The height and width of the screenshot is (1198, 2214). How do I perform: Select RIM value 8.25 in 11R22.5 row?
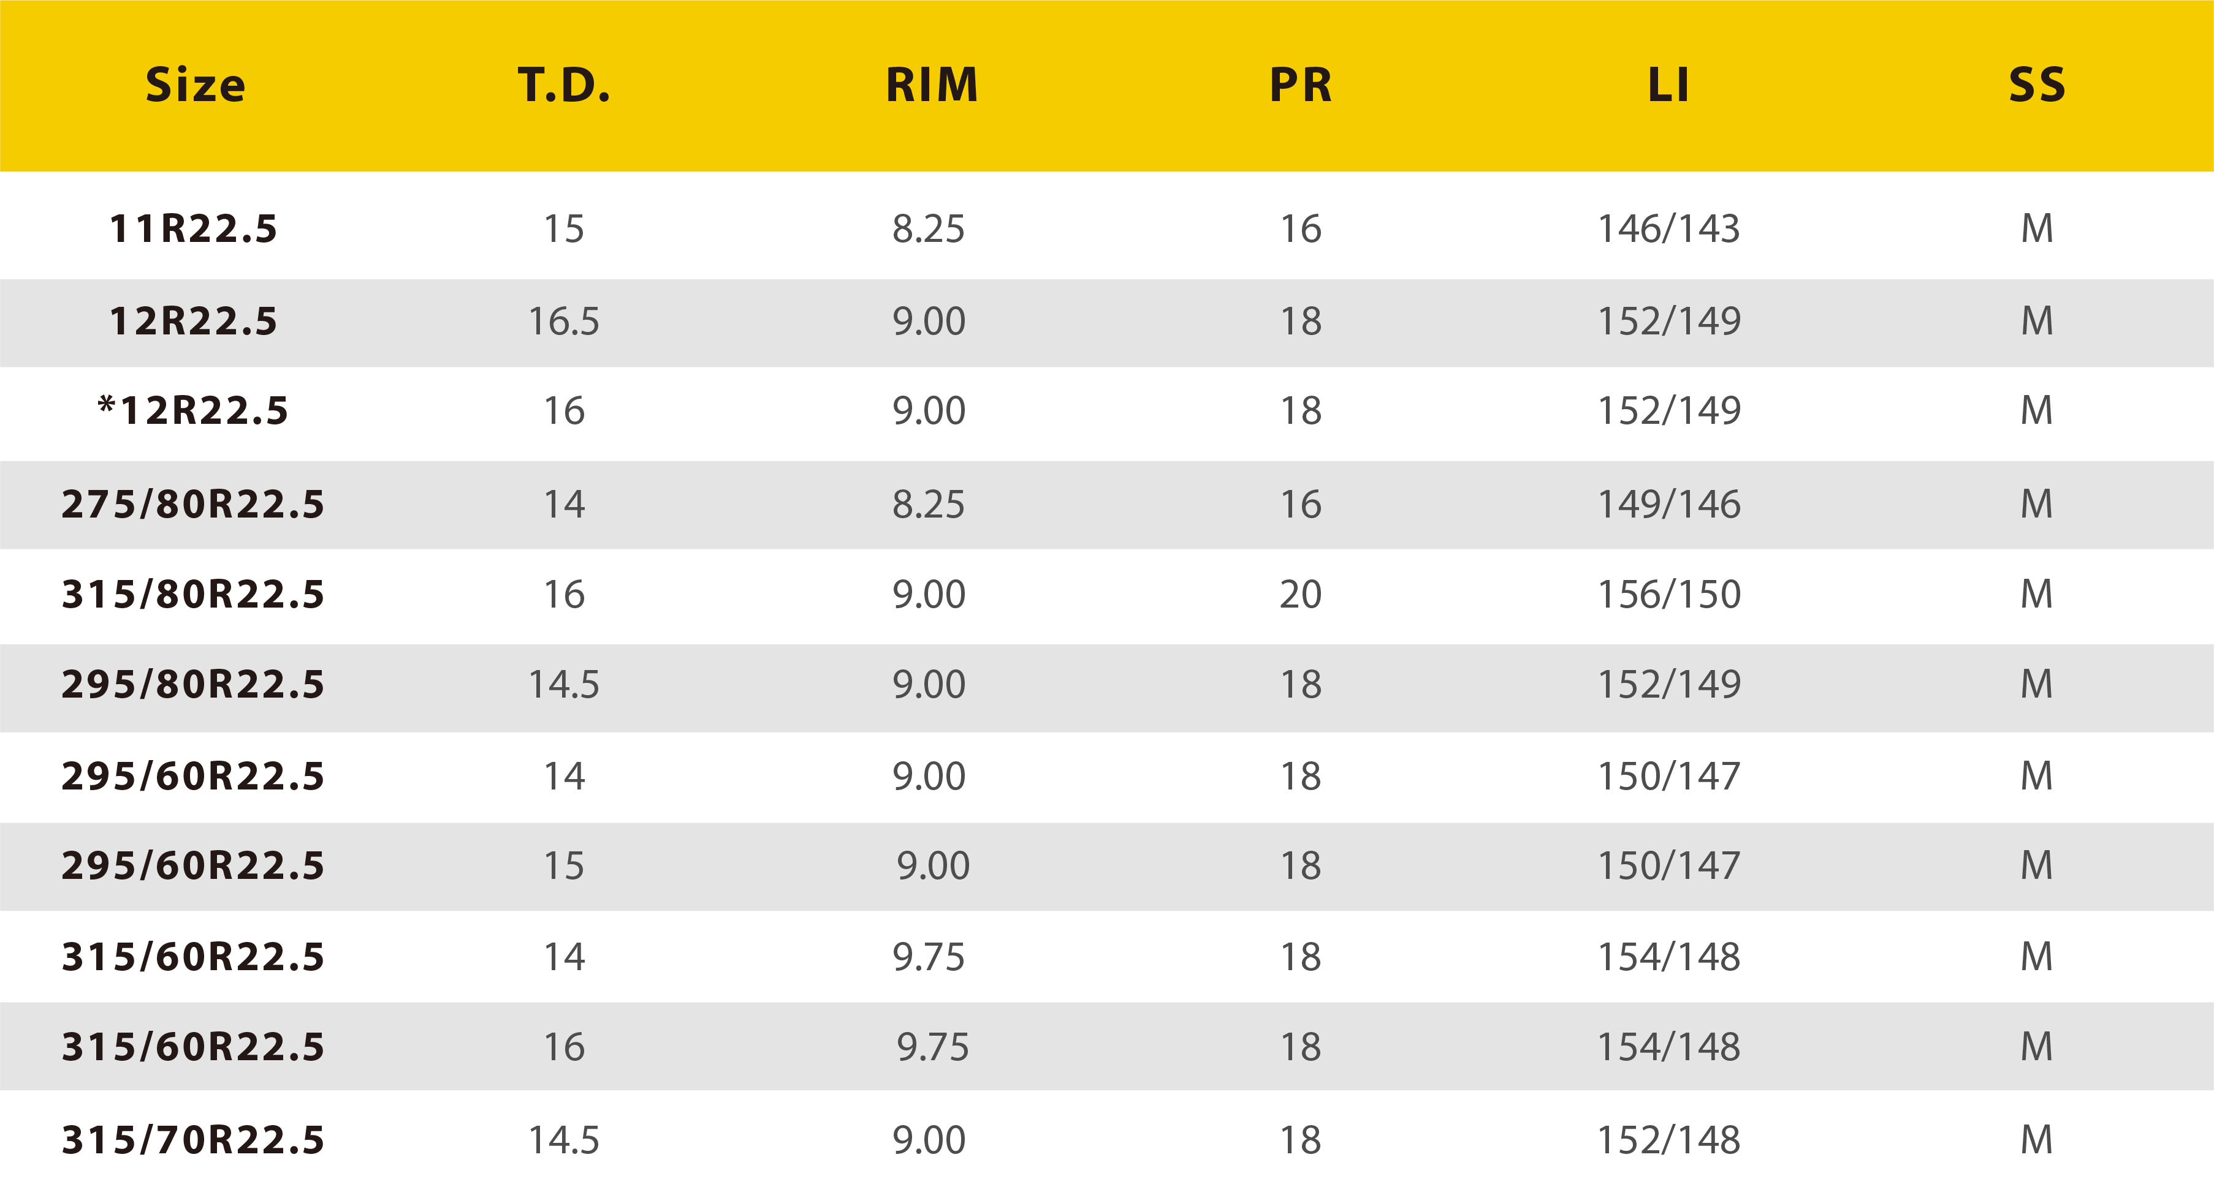pyautogui.click(x=928, y=228)
